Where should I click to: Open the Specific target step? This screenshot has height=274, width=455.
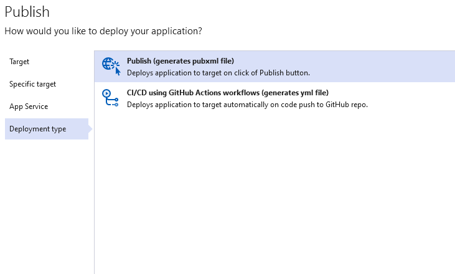32,84
